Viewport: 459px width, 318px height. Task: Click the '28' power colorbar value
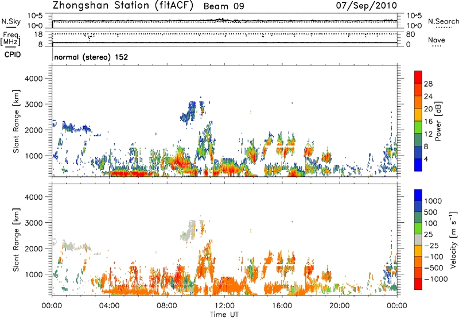[428, 84]
